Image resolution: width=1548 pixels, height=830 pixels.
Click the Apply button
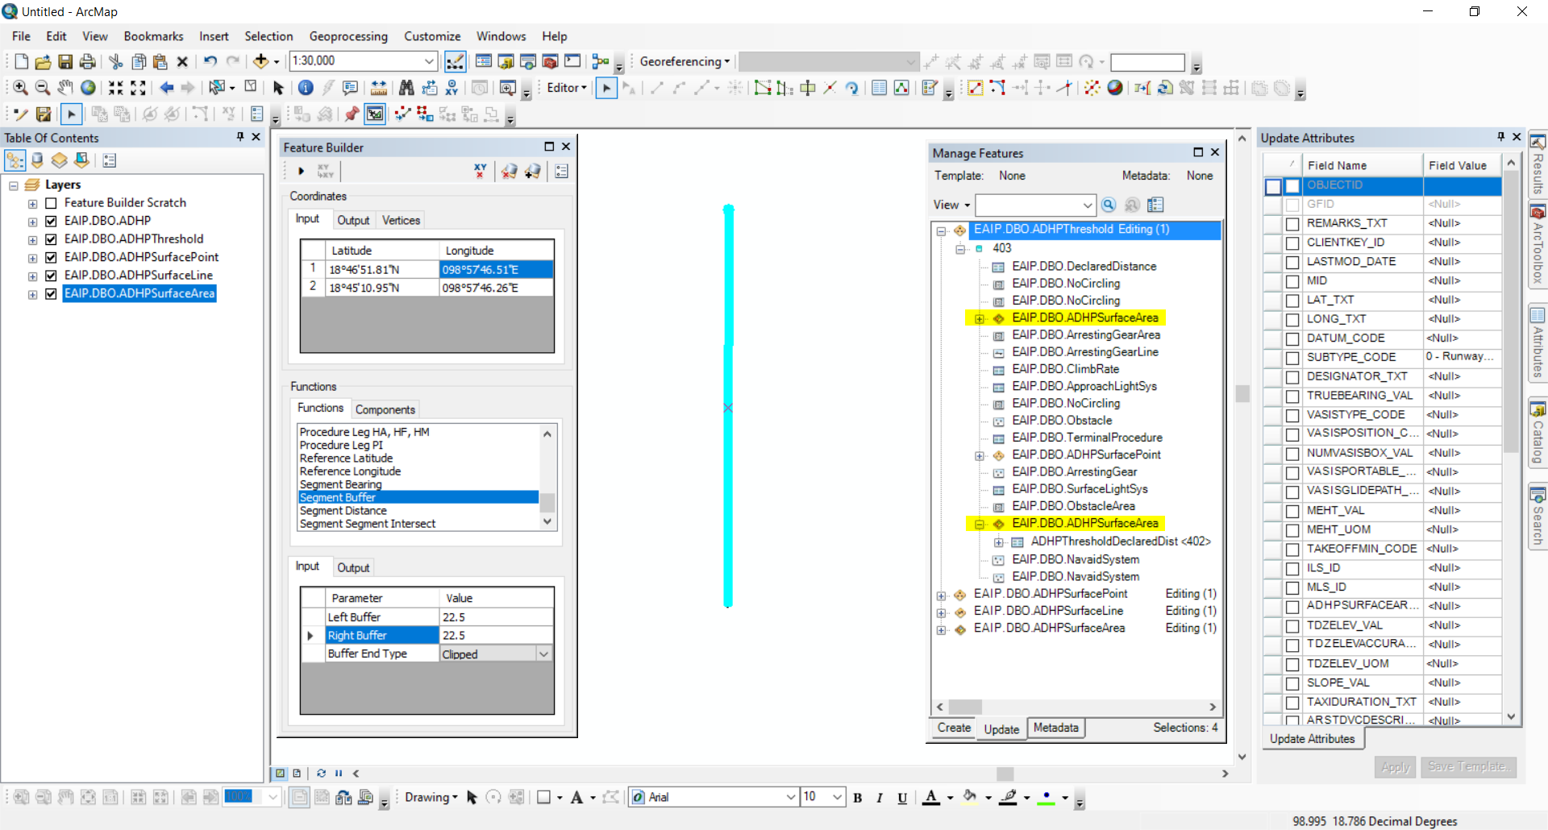point(1396,767)
